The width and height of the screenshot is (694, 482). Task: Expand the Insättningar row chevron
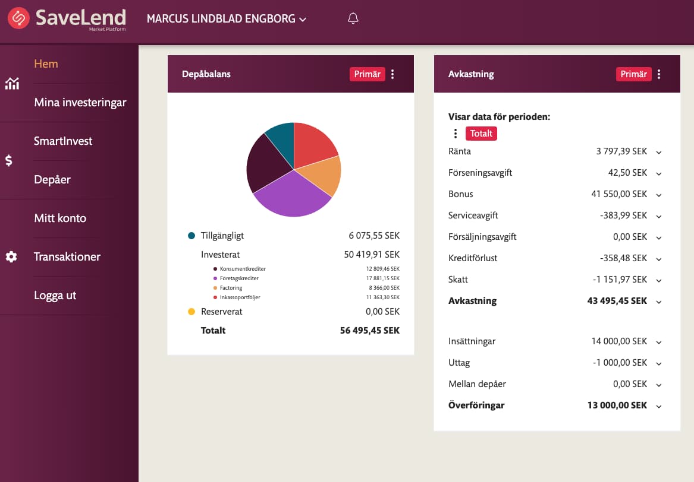pos(658,342)
